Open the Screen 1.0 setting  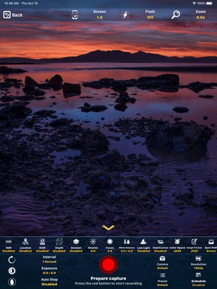tap(99, 14)
